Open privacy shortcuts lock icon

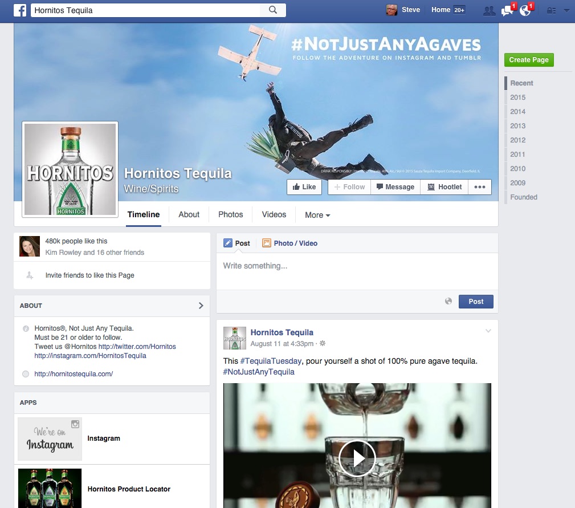(x=551, y=11)
